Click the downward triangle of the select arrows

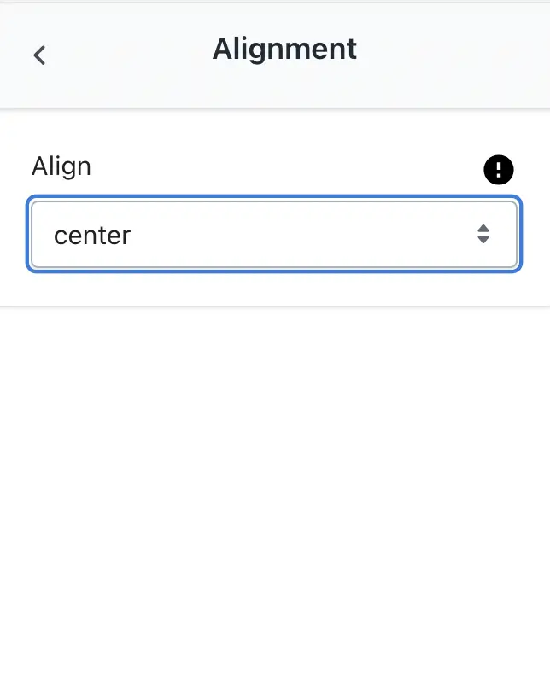[x=483, y=240]
